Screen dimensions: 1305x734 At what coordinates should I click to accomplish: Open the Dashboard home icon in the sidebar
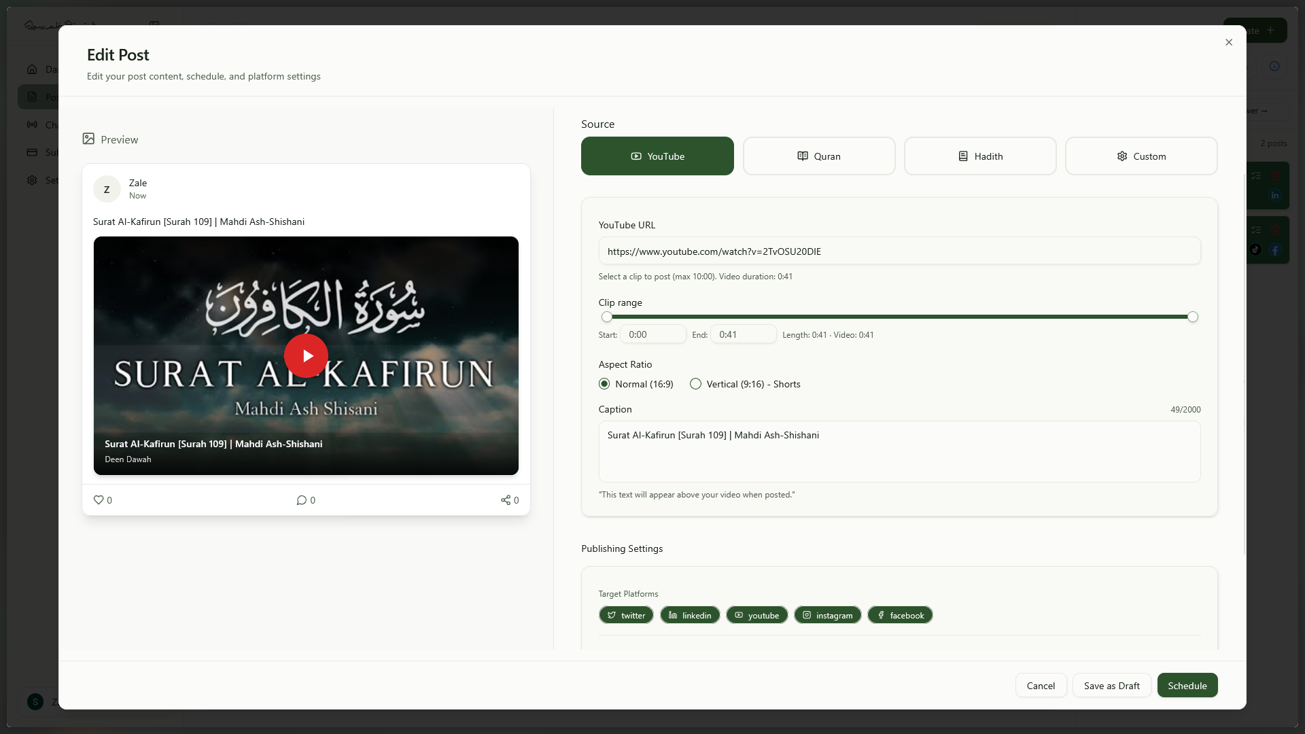[x=32, y=69]
